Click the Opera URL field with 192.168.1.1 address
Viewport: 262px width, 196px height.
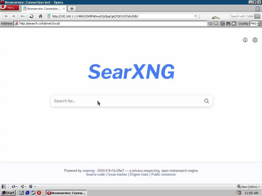pyautogui.click(x=122, y=16)
